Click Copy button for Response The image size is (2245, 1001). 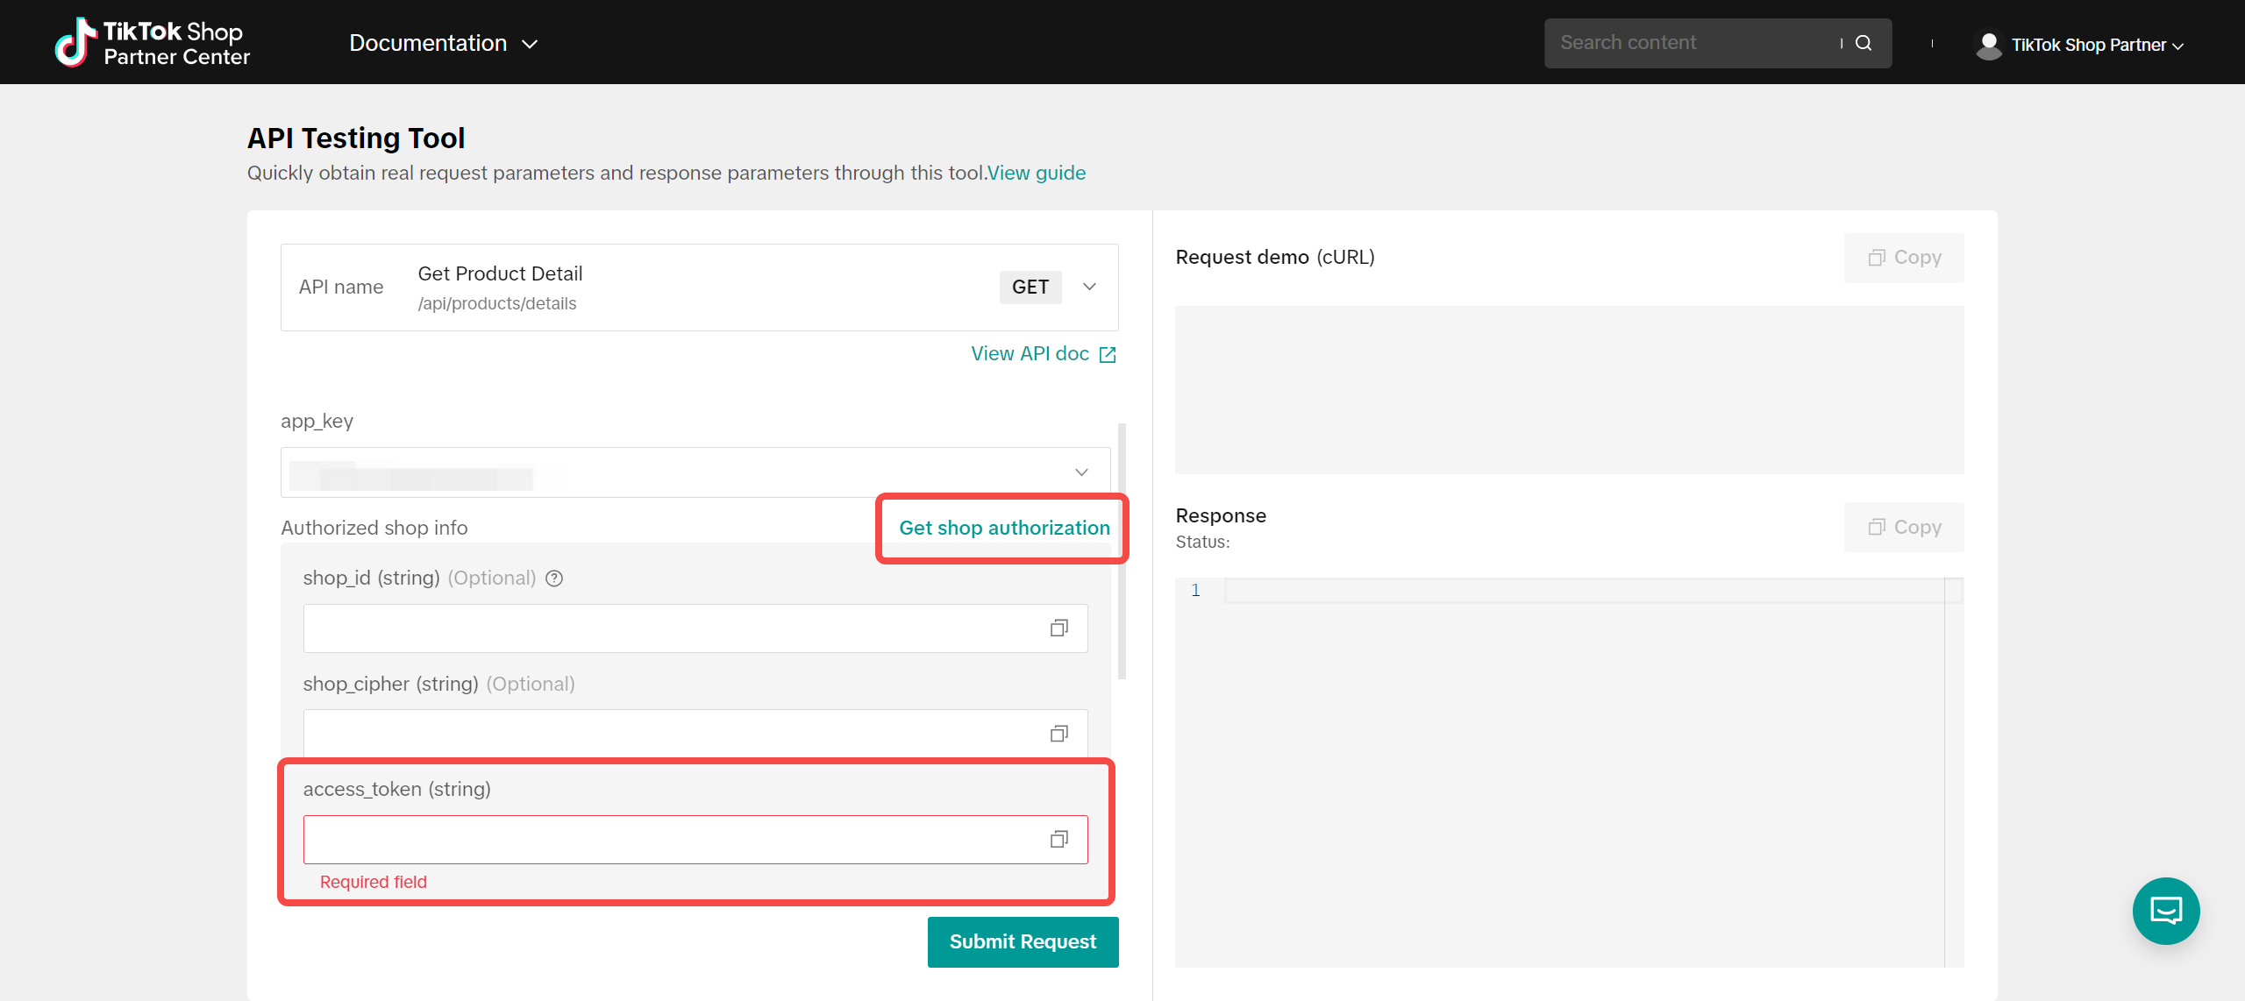1904,527
